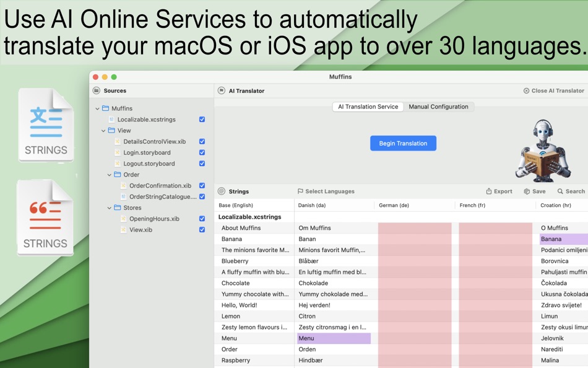Click the Close AI Translator button
The image size is (588, 368).
(x=554, y=90)
